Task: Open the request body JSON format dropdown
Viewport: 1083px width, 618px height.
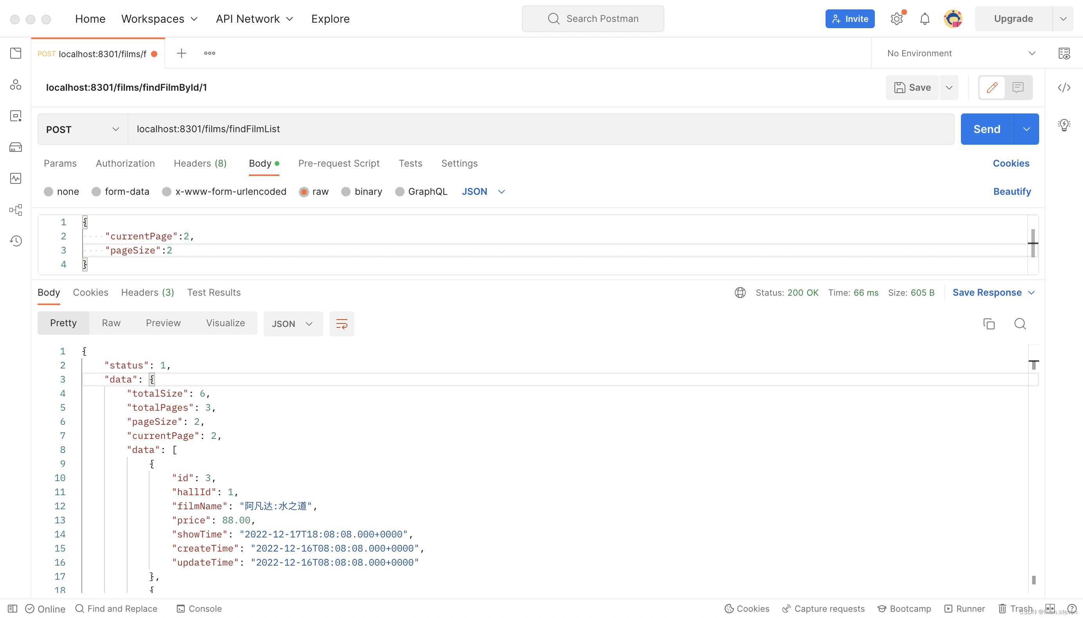Action: (x=483, y=192)
